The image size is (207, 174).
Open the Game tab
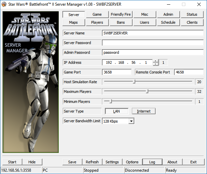tap(97, 14)
